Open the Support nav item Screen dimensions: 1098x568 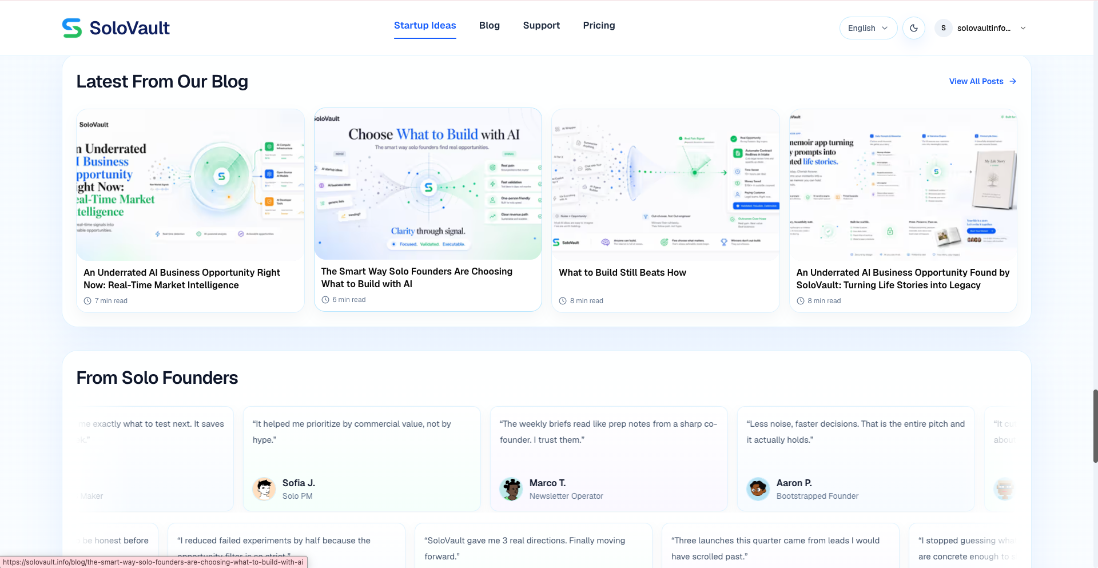pyautogui.click(x=542, y=25)
